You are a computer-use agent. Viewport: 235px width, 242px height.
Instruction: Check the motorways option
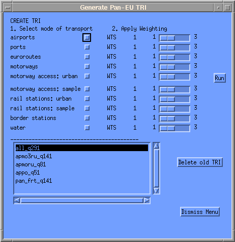coord(87,66)
